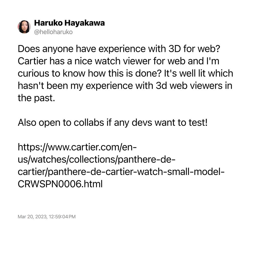This screenshot has height=258, width=258.
Task: Click the phrase 'It's well lit which'
Action: tap(199, 73)
